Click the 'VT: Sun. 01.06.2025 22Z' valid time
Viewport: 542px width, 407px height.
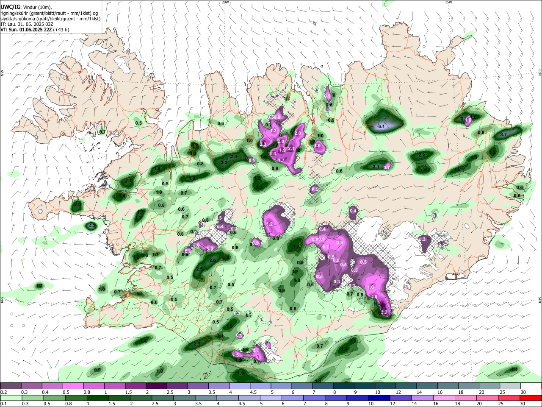(x=26, y=30)
